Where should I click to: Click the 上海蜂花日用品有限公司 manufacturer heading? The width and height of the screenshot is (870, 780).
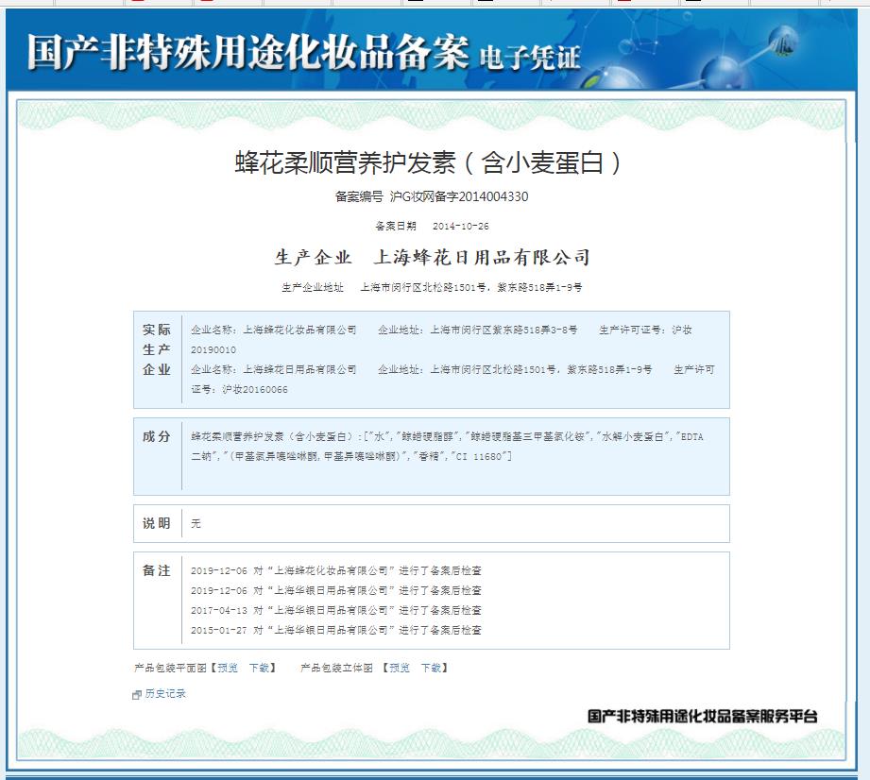(482, 258)
